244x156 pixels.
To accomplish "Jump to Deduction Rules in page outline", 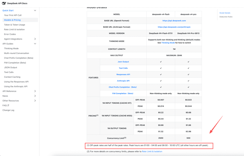I will click(x=226, y=17).
